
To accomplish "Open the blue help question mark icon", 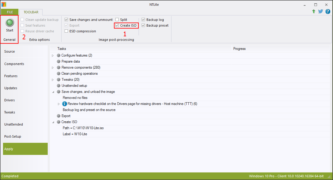I will (328, 11).
